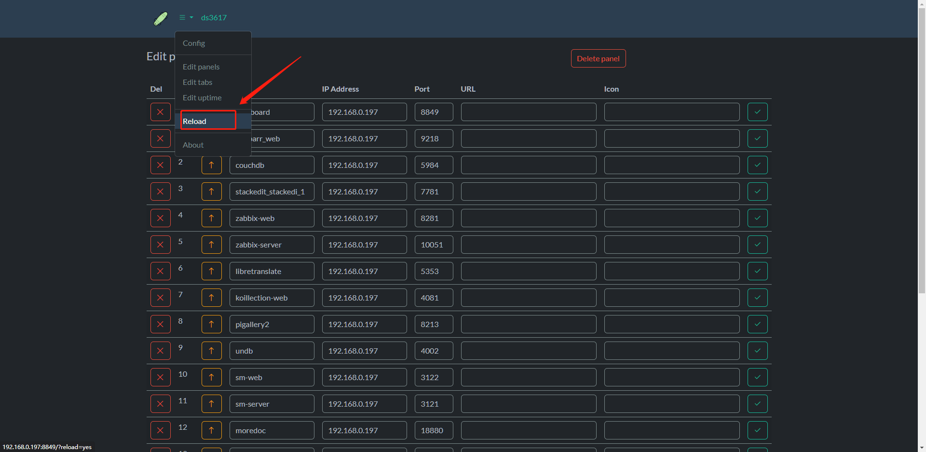This screenshot has height=452, width=926.
Task: Delete the couchdb row
Action: tap(161, 165)
